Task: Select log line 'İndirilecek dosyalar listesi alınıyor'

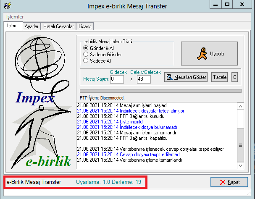Action: click(x=130, y=111)
